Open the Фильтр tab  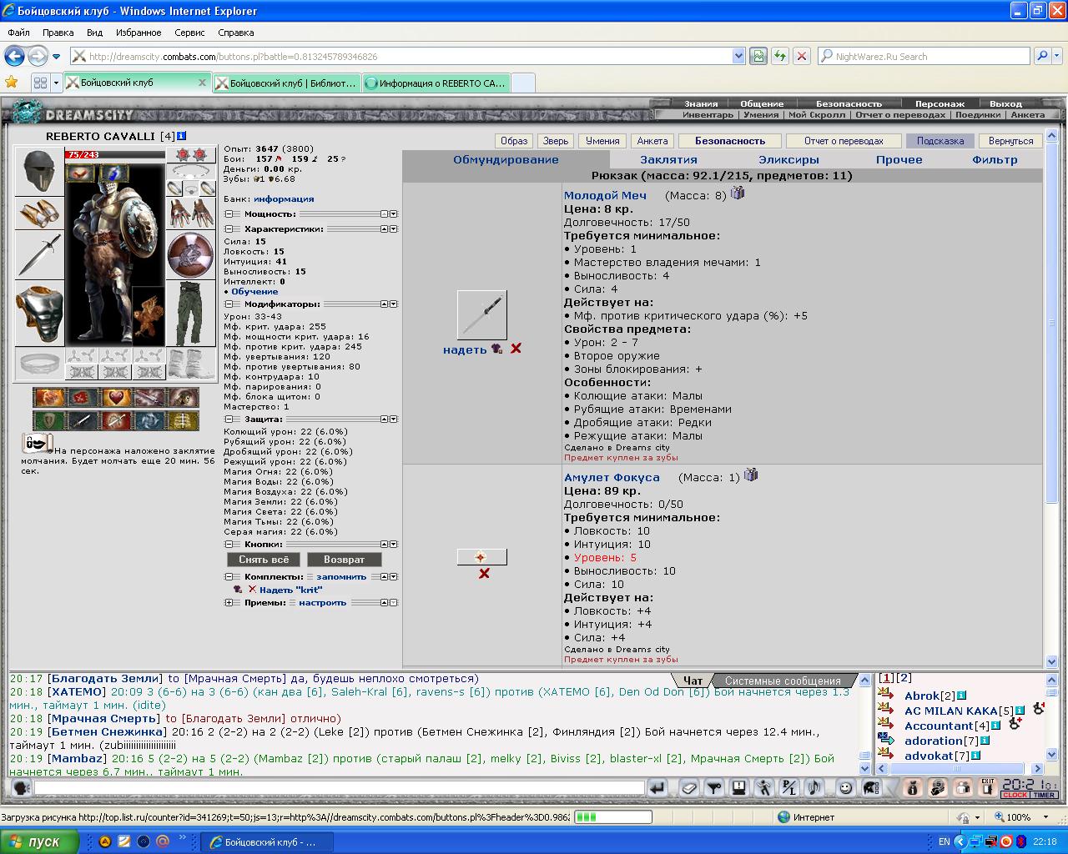click(x=995, y=159)
